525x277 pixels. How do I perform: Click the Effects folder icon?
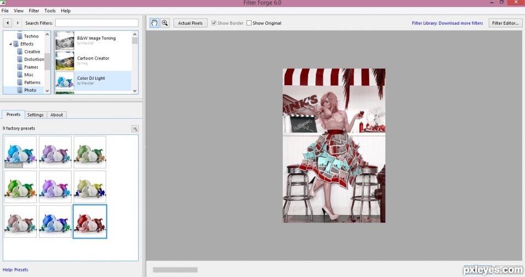pos(16,44)
